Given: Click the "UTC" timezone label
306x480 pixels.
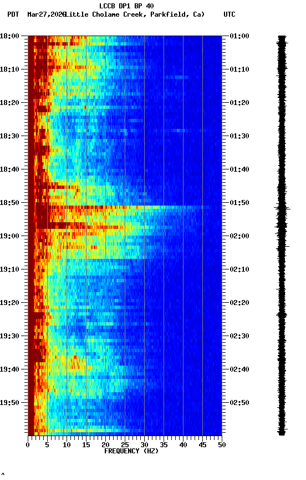Looking at the screenshot, I should click(x=229, y=14).
